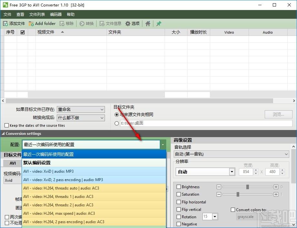Choose H.264, threads: 1 AC3 profile
The image size is (297, 228).
(94, 197)
